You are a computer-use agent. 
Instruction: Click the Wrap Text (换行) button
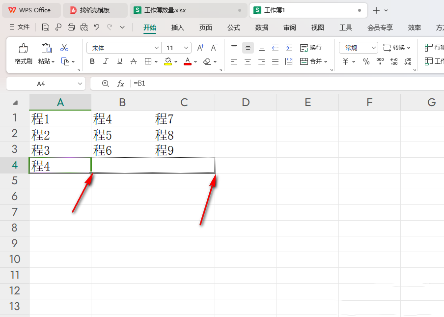tap(311, 48)
